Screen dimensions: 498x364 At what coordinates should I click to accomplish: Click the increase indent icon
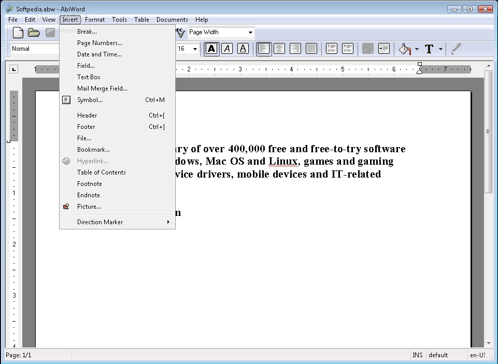[x=384, y=49]
